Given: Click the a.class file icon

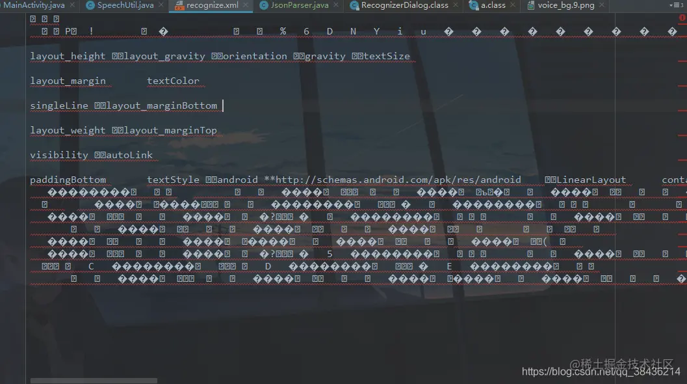Looking at the screenshot, I should (474, 5).
